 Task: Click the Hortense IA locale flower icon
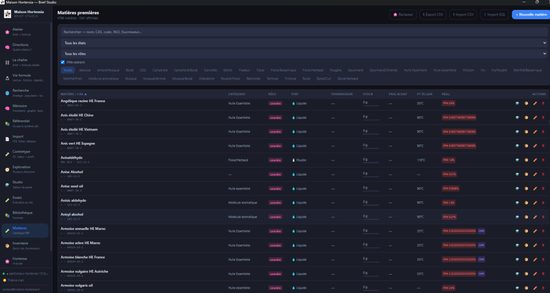[7, 261]
